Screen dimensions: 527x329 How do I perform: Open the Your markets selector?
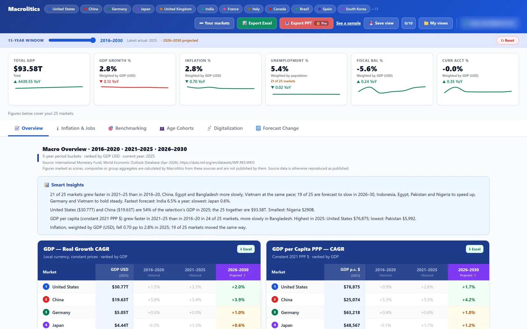click(214, 23)
